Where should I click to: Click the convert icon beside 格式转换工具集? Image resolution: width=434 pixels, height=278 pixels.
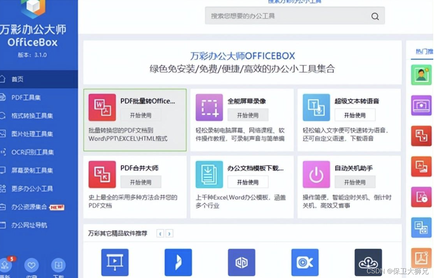(3, 116)
